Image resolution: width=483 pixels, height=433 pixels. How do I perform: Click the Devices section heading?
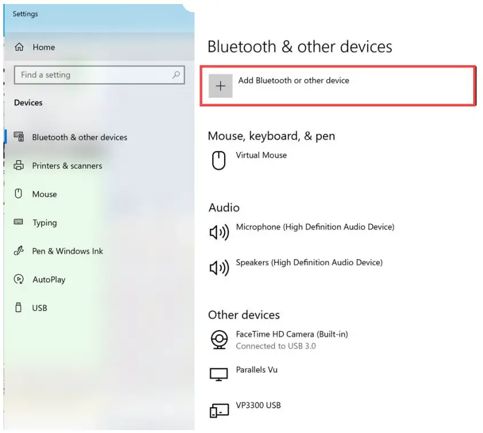pos(29,102)
